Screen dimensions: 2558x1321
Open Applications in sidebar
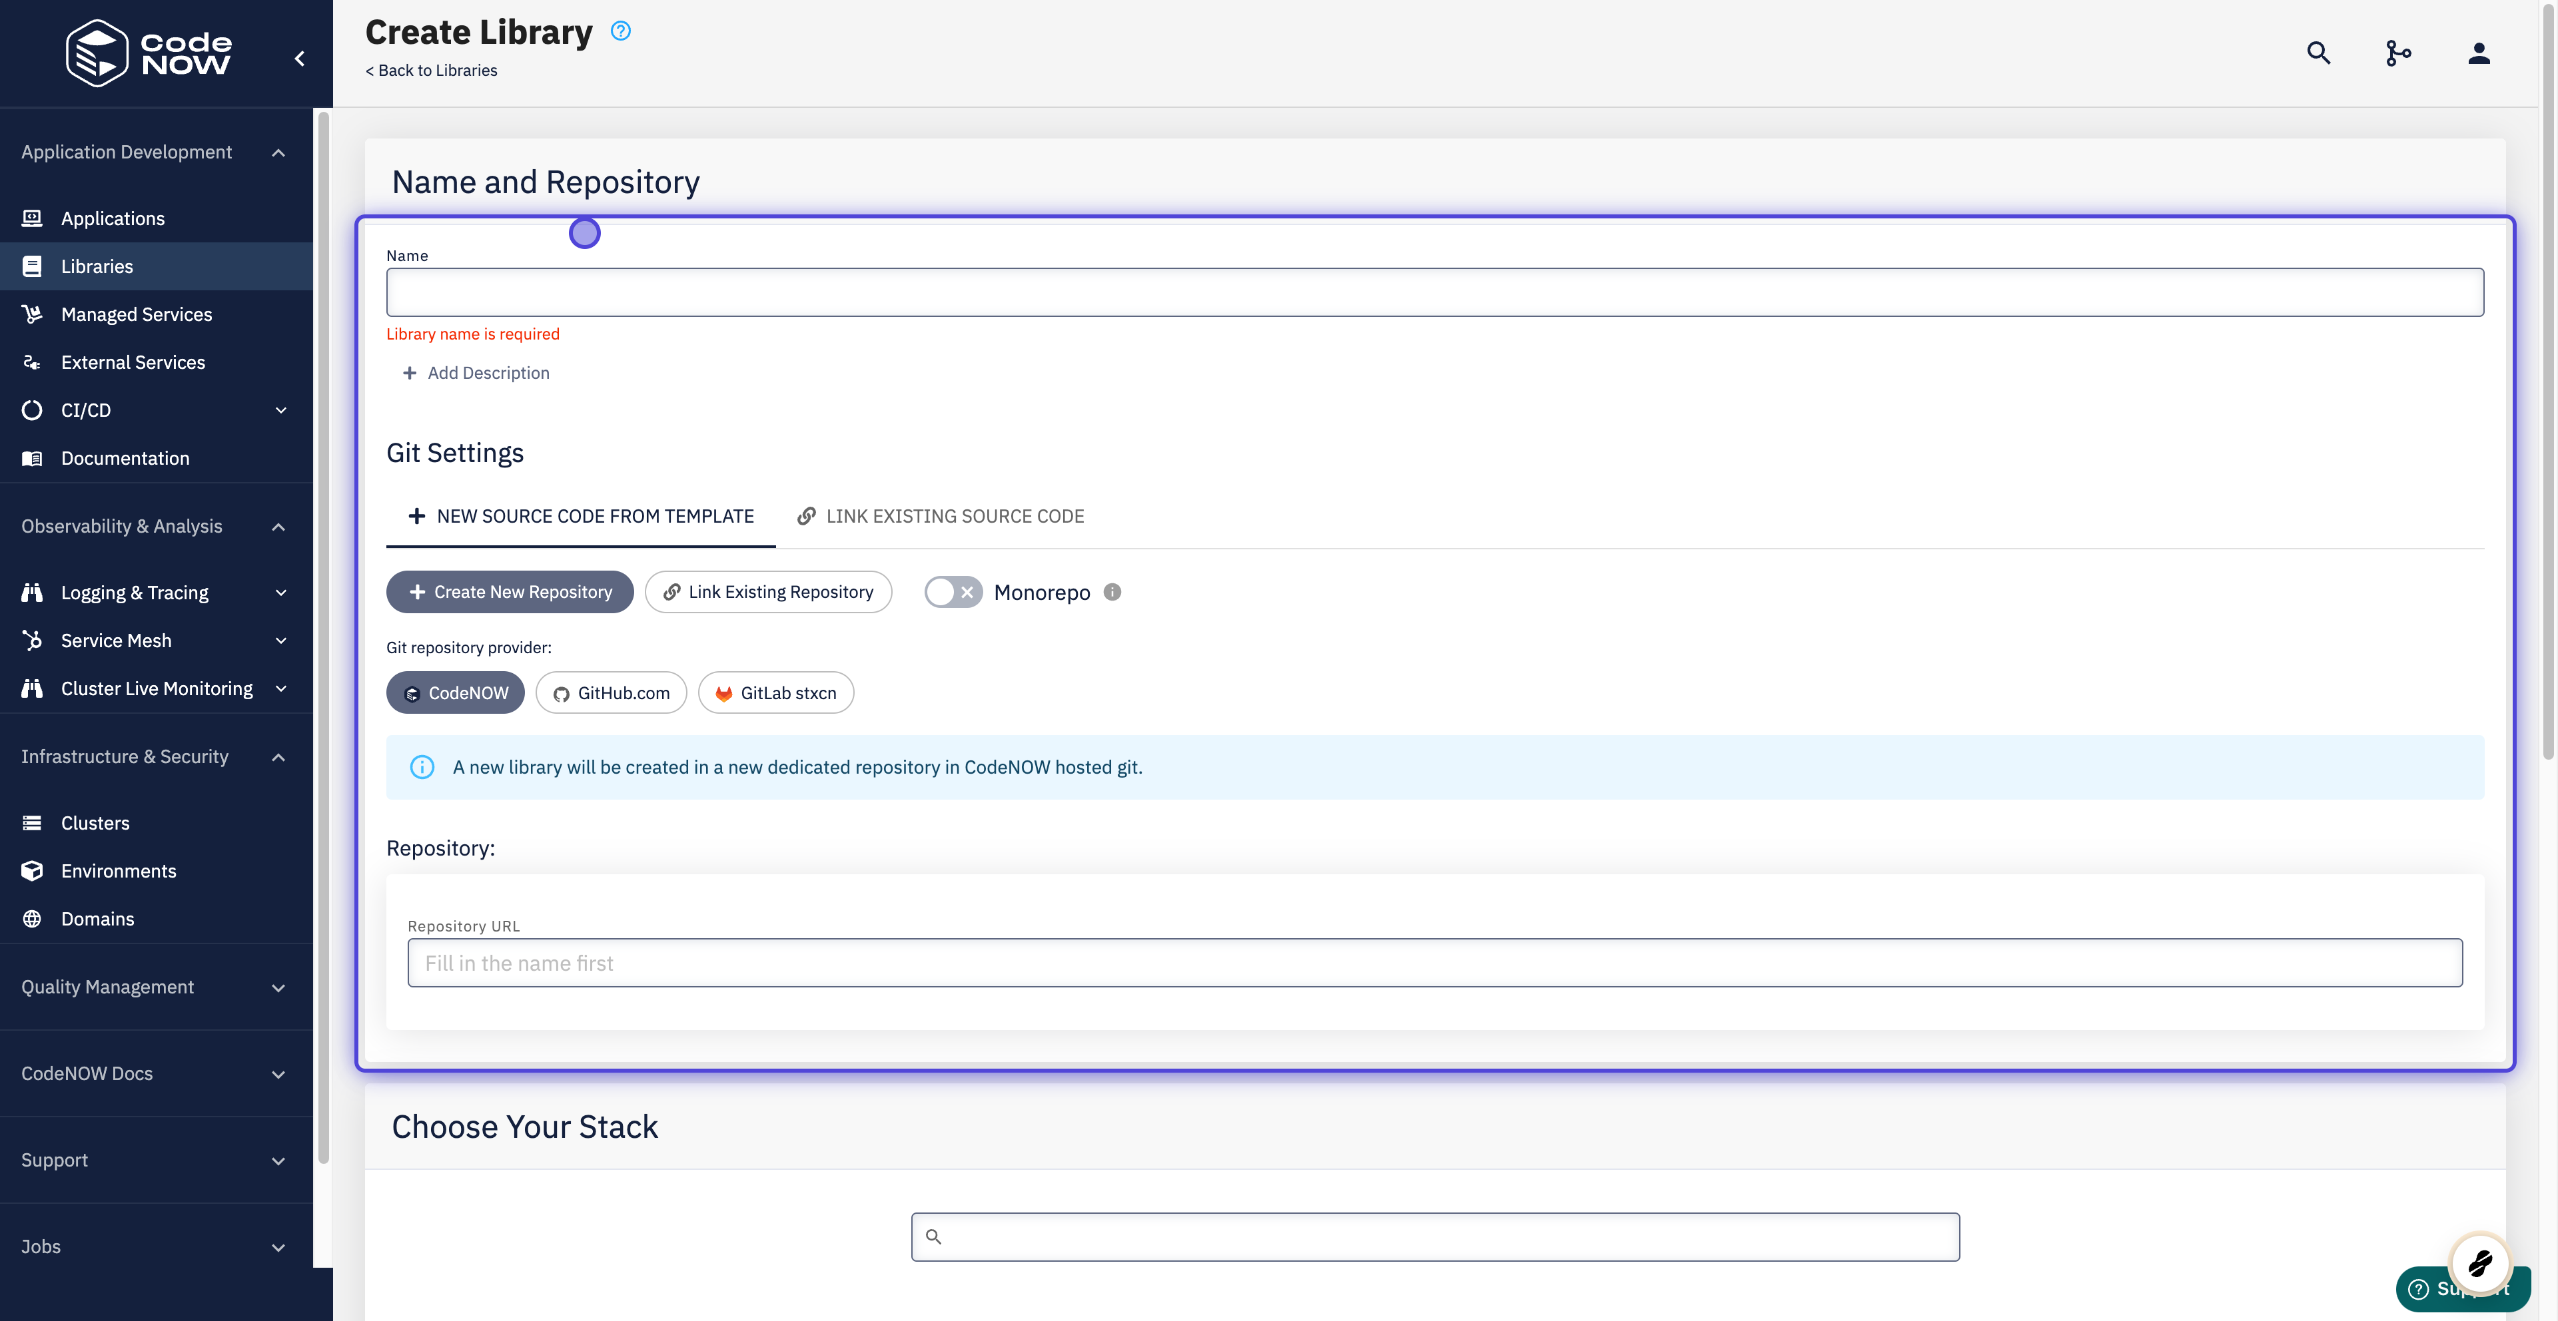[156, 218]
